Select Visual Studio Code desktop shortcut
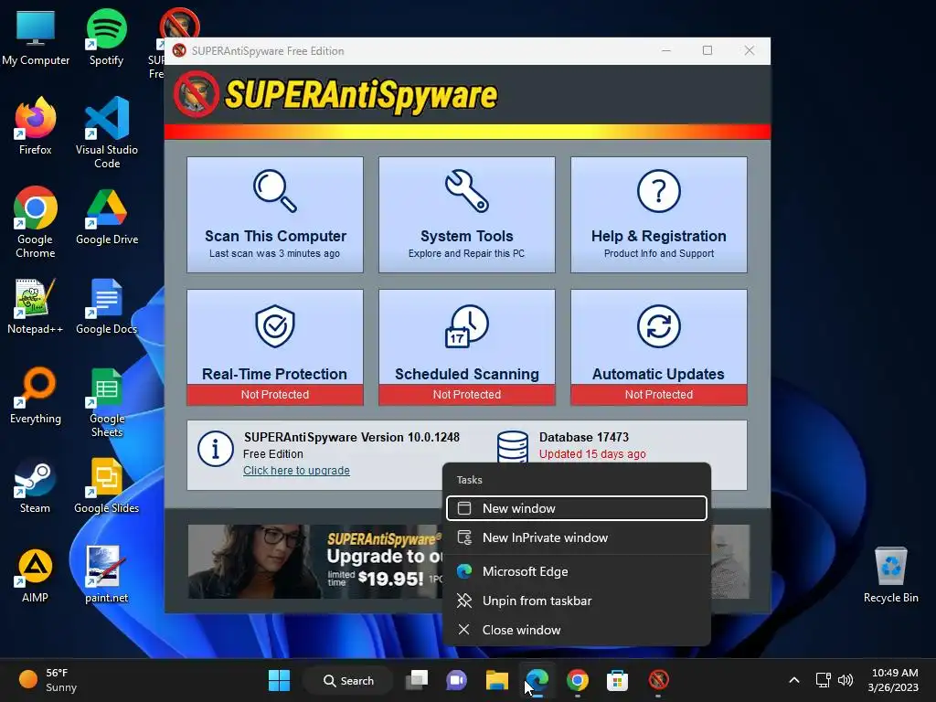 click(x=107, y=133)
